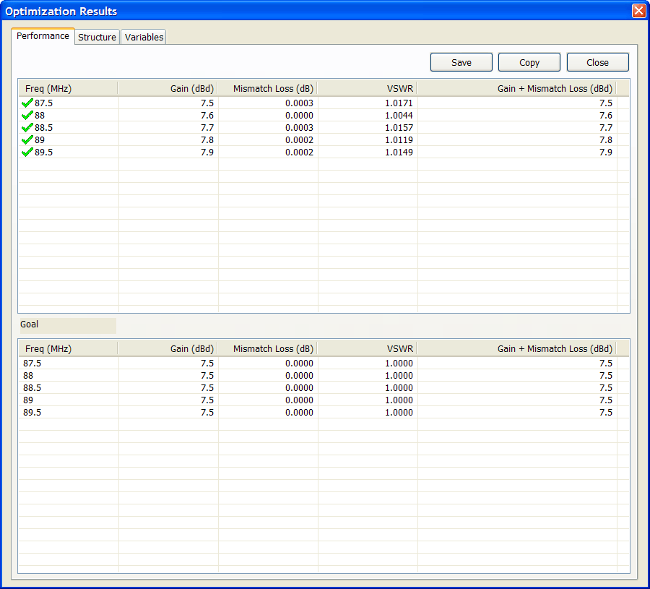Screen dimensions: 650x589
Task: Click the Copy button
Action: coord(529,62)
